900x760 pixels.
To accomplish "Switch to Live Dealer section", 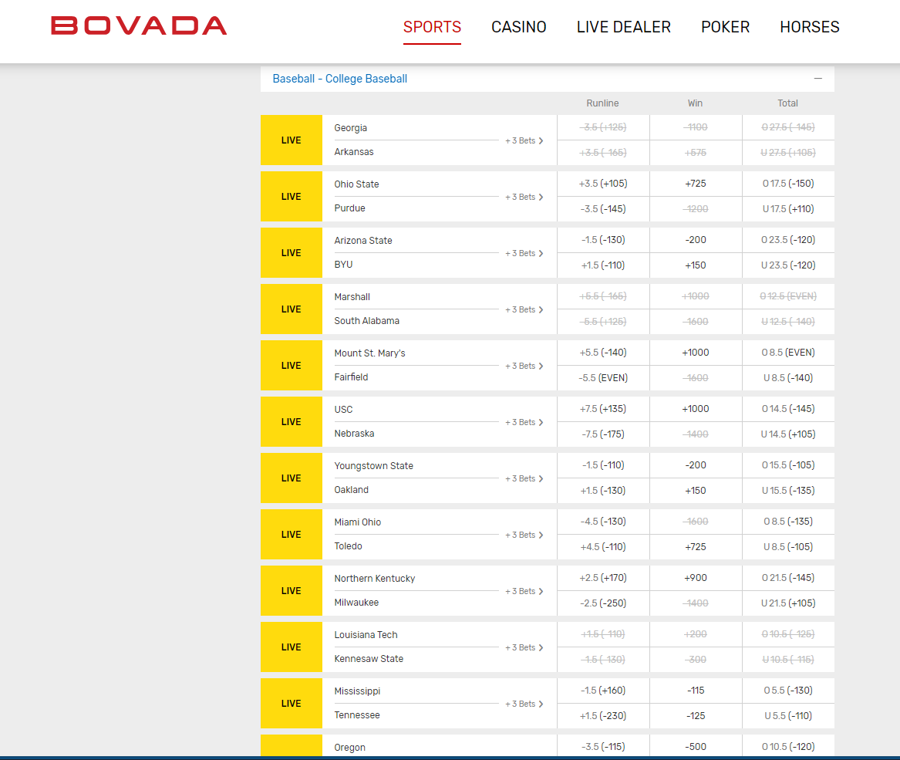I will [x=624, y=27].
